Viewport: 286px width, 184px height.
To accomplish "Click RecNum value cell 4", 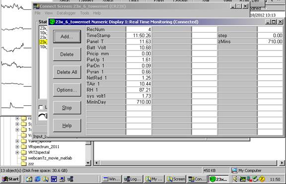I will [139, 29].
